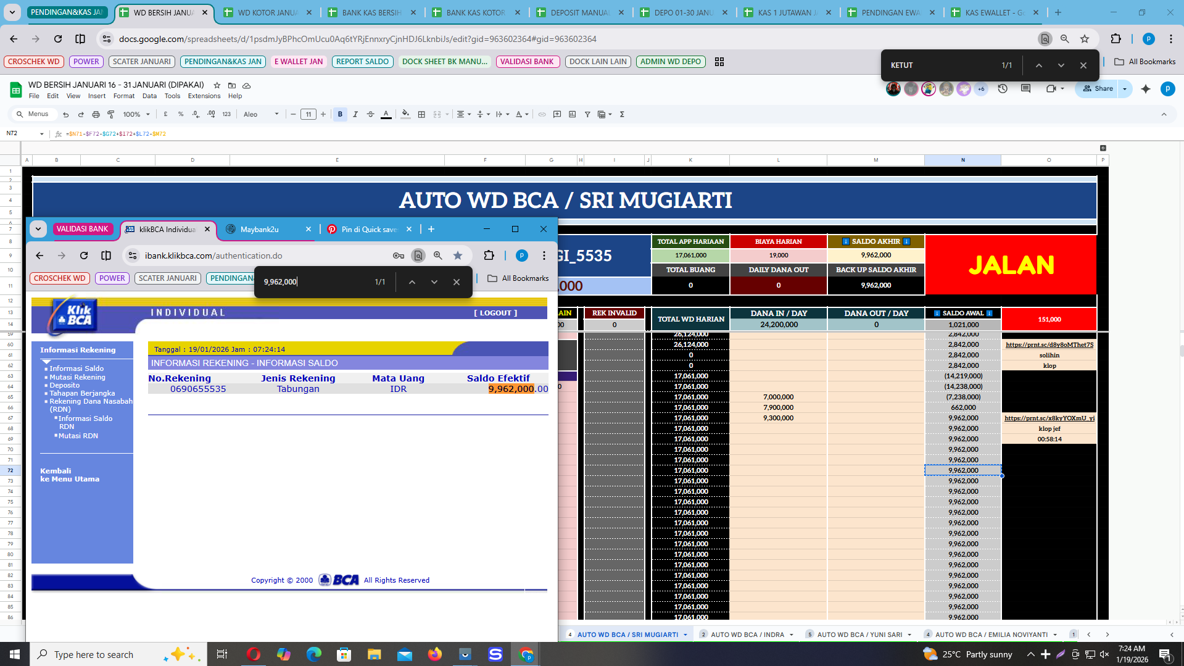Open the VALIDASI BANK bookmark in the main window
Screen dimensions: 1184x666
tap(528, 62)
